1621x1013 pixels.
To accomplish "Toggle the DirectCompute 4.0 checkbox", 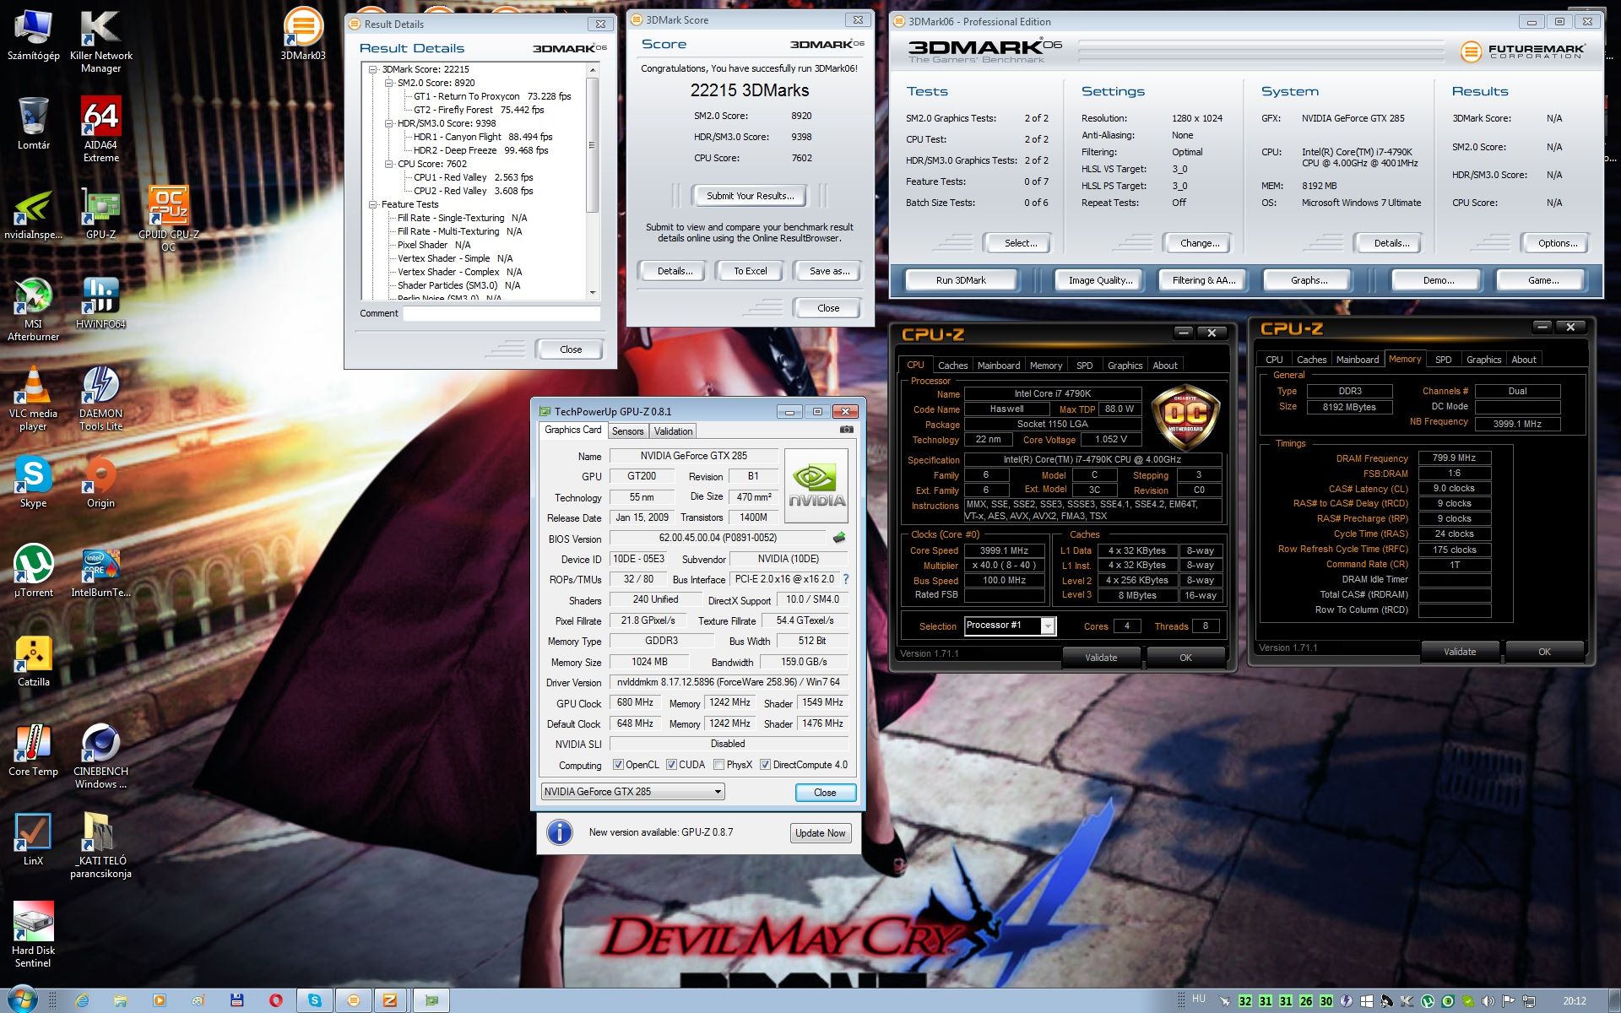I will tap(765, 765).
